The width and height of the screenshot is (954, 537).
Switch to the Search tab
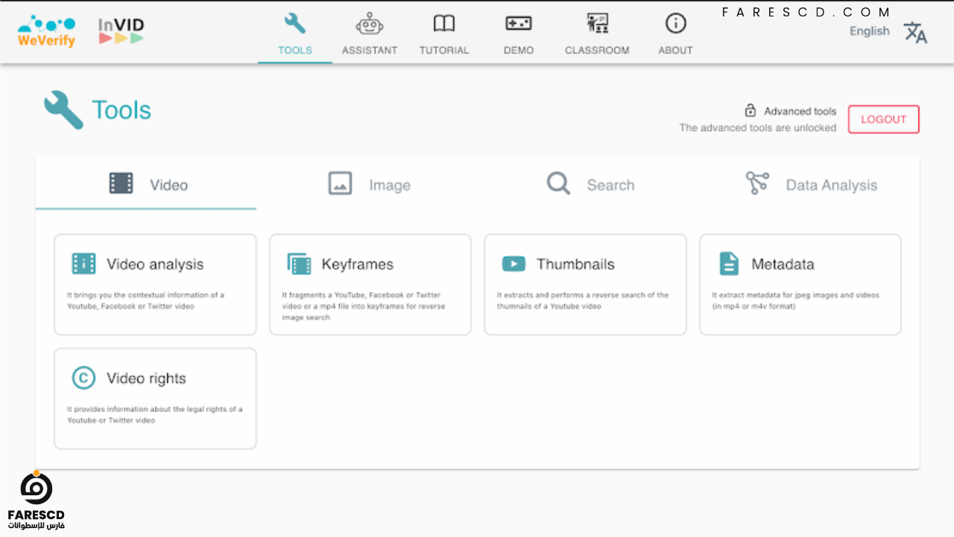pos(588,183)
